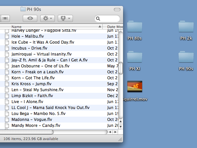Click the Finder search field
Viewport: 197px width, 148px height.
[107, 18]
